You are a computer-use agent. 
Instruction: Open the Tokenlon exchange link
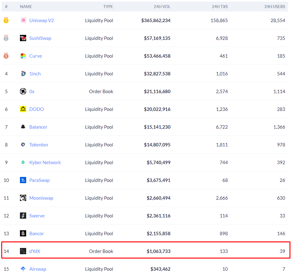coord(39,145)
